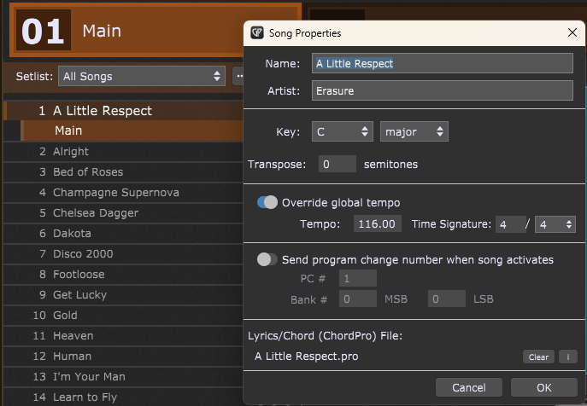This screenshot has width=587, height=406.
Task: Select song 6 Dakota
Action: pyautogui.click(x=124, y=234)
